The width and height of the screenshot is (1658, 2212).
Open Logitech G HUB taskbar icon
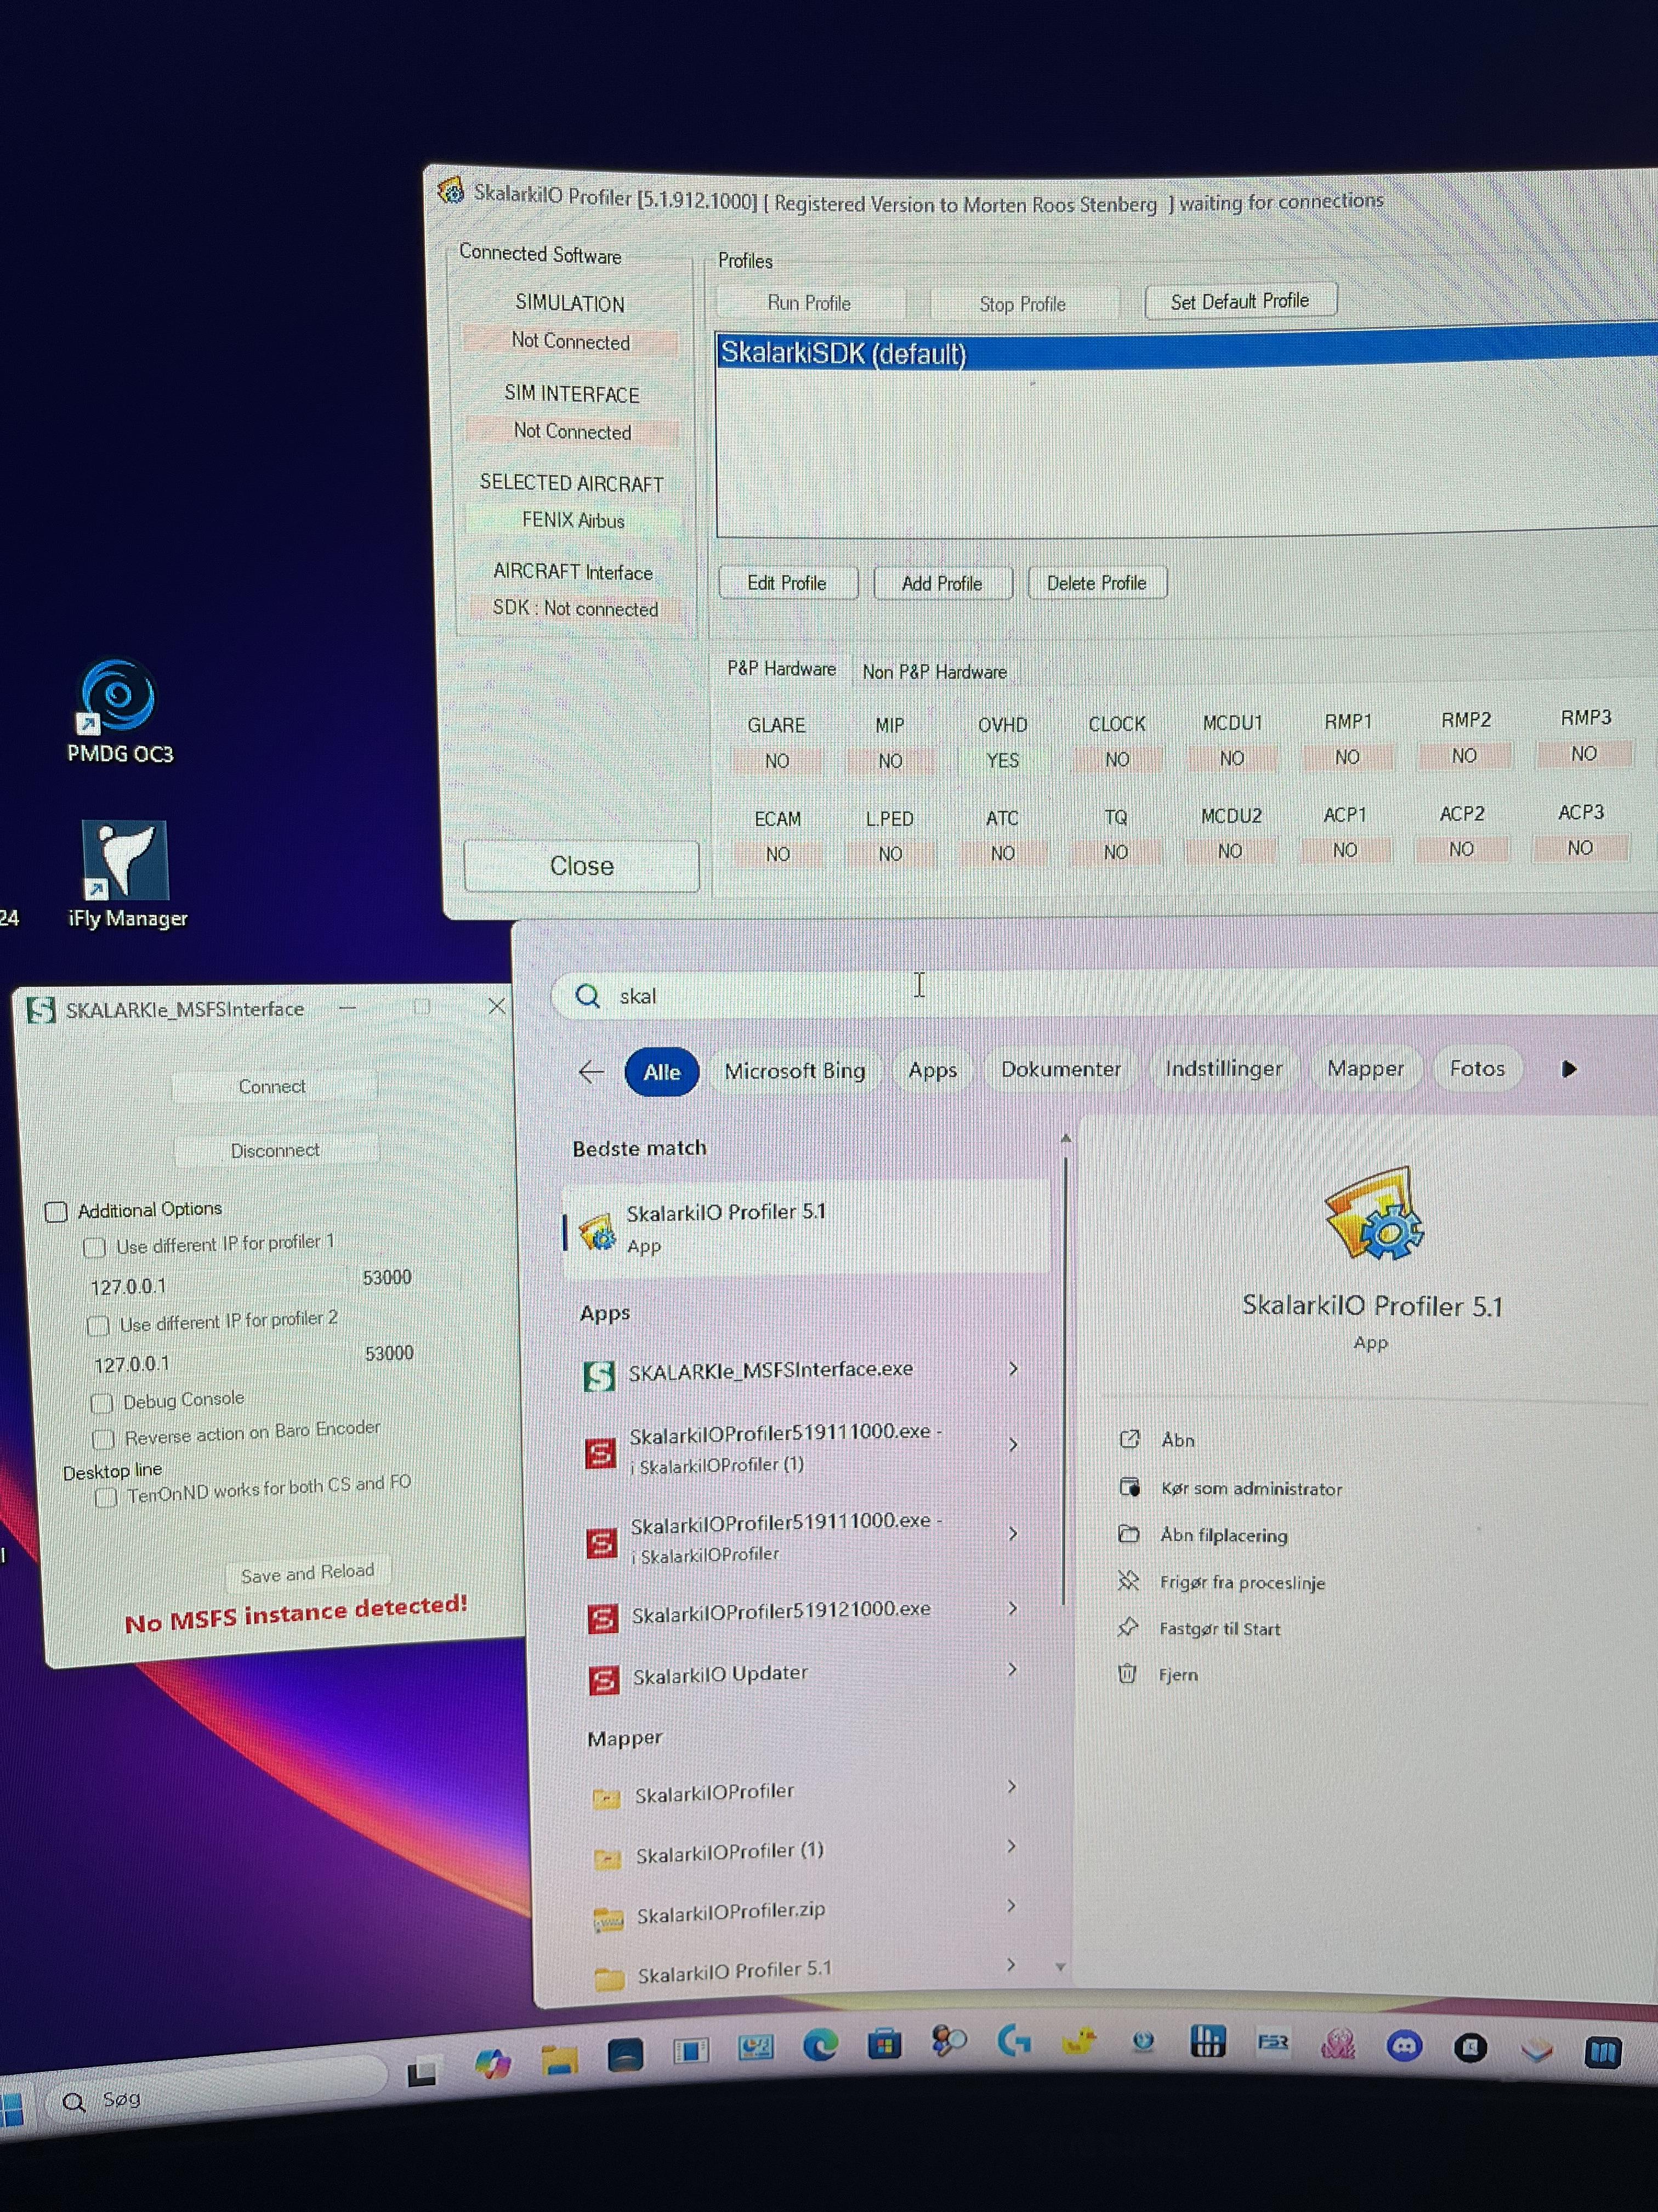(x=1013, y=2040)
